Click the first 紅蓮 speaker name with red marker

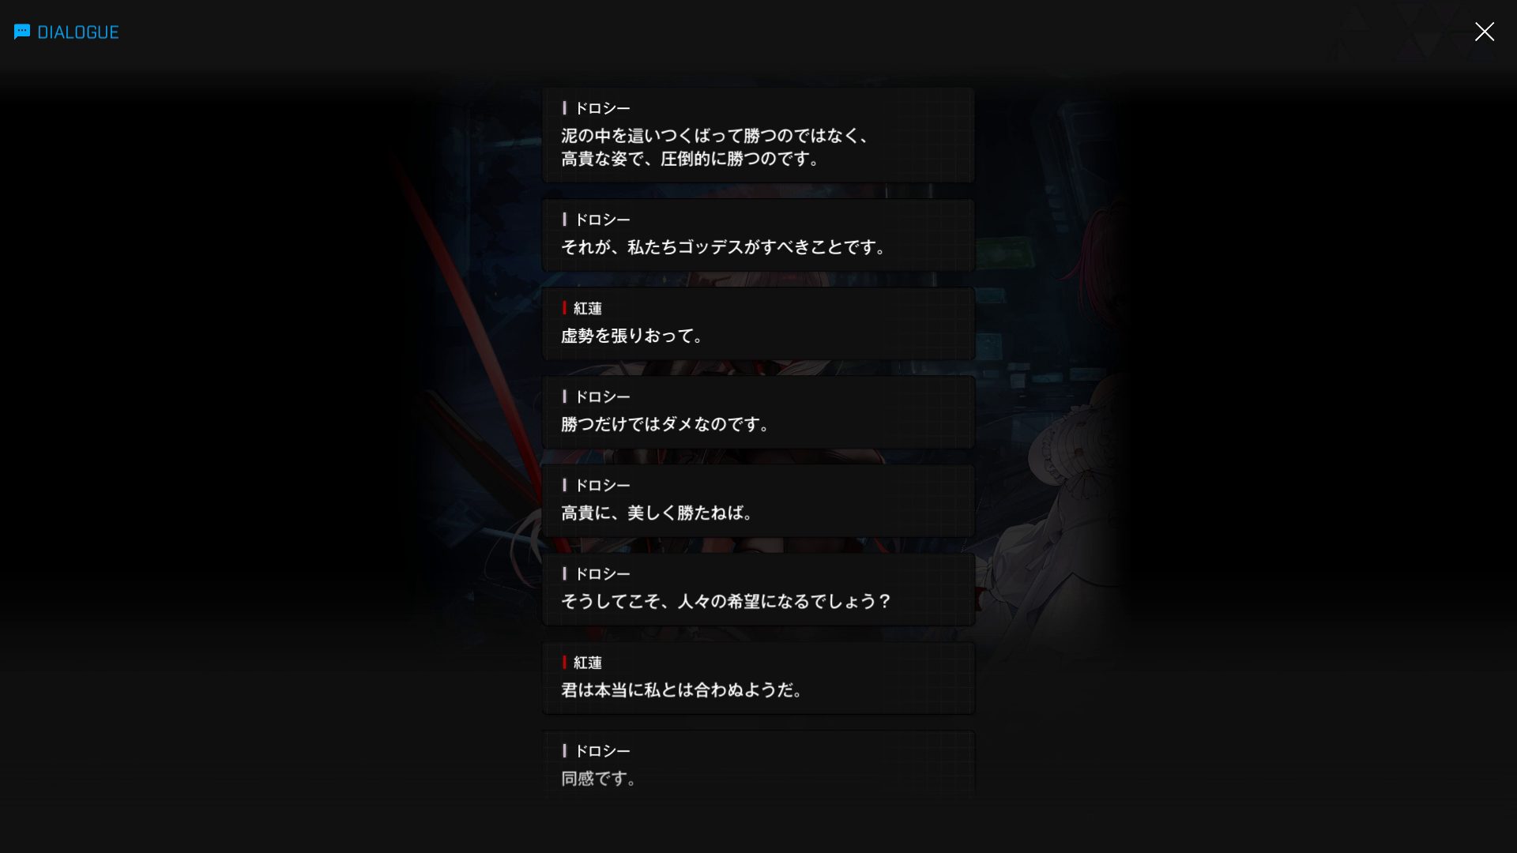click(x=588, y=308)
